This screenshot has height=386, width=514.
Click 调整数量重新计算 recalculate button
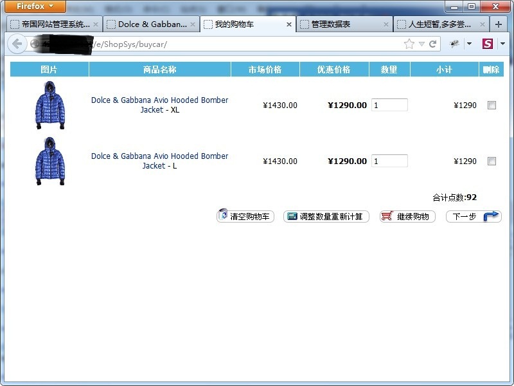[326, 216]
